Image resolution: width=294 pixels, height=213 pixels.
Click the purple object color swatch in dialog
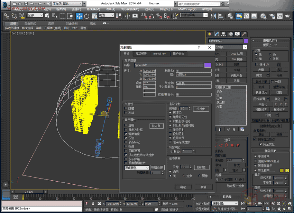tap(208, 65)
